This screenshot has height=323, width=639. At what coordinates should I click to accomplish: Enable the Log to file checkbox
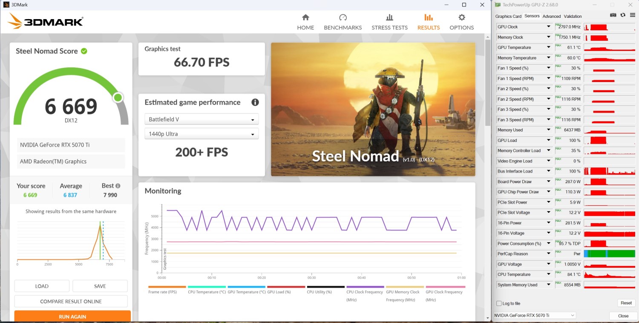499,303
